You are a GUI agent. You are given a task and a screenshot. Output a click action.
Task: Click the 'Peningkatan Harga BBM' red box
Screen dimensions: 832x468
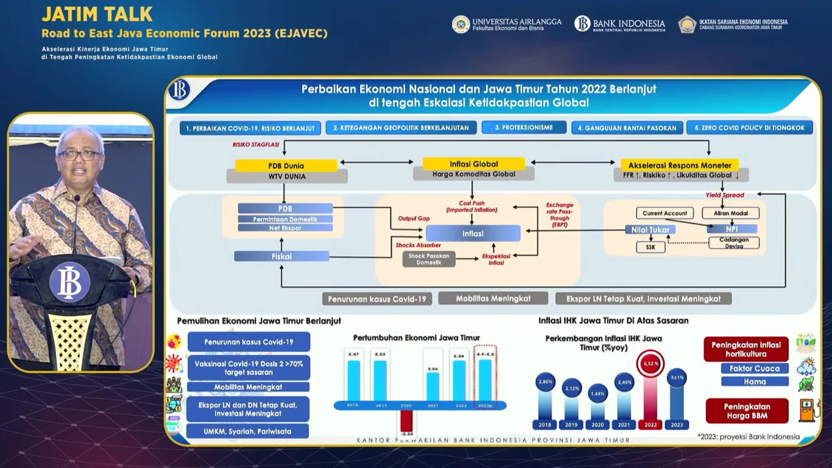(x=747, y=411)
